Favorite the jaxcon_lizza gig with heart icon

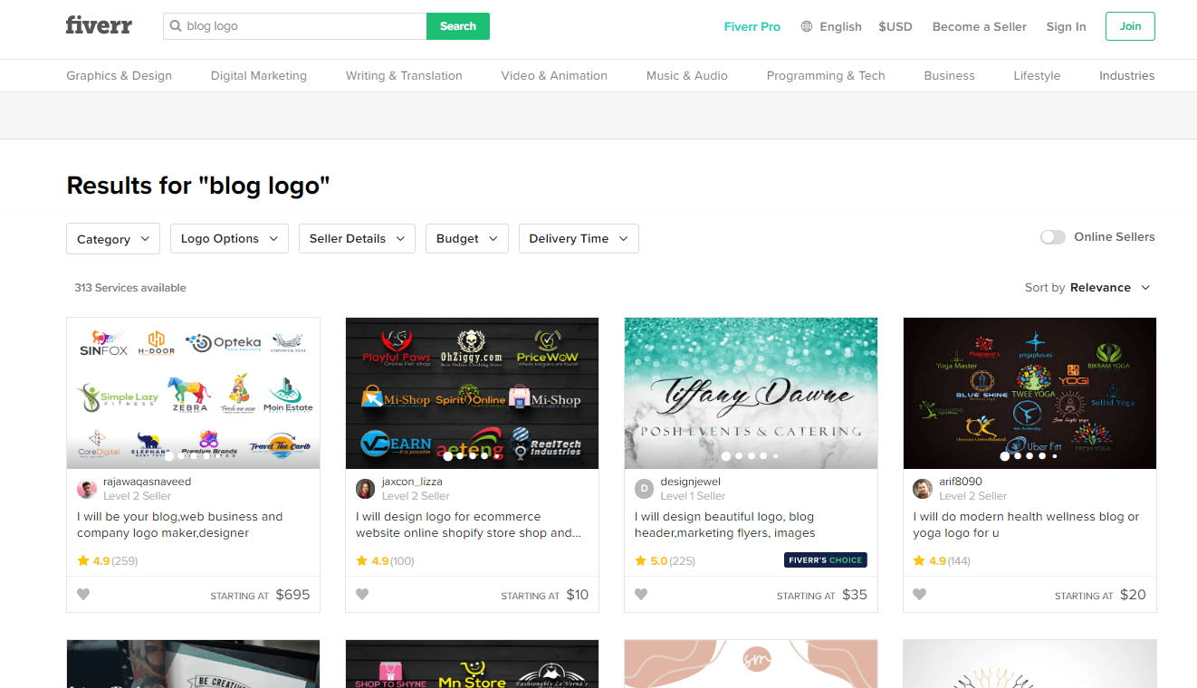click(x=362, y=595)
